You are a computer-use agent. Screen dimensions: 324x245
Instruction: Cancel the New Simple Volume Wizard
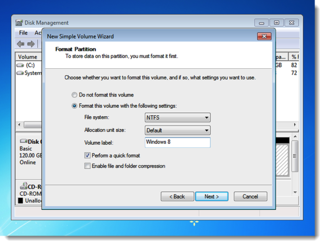click(250, 197)
